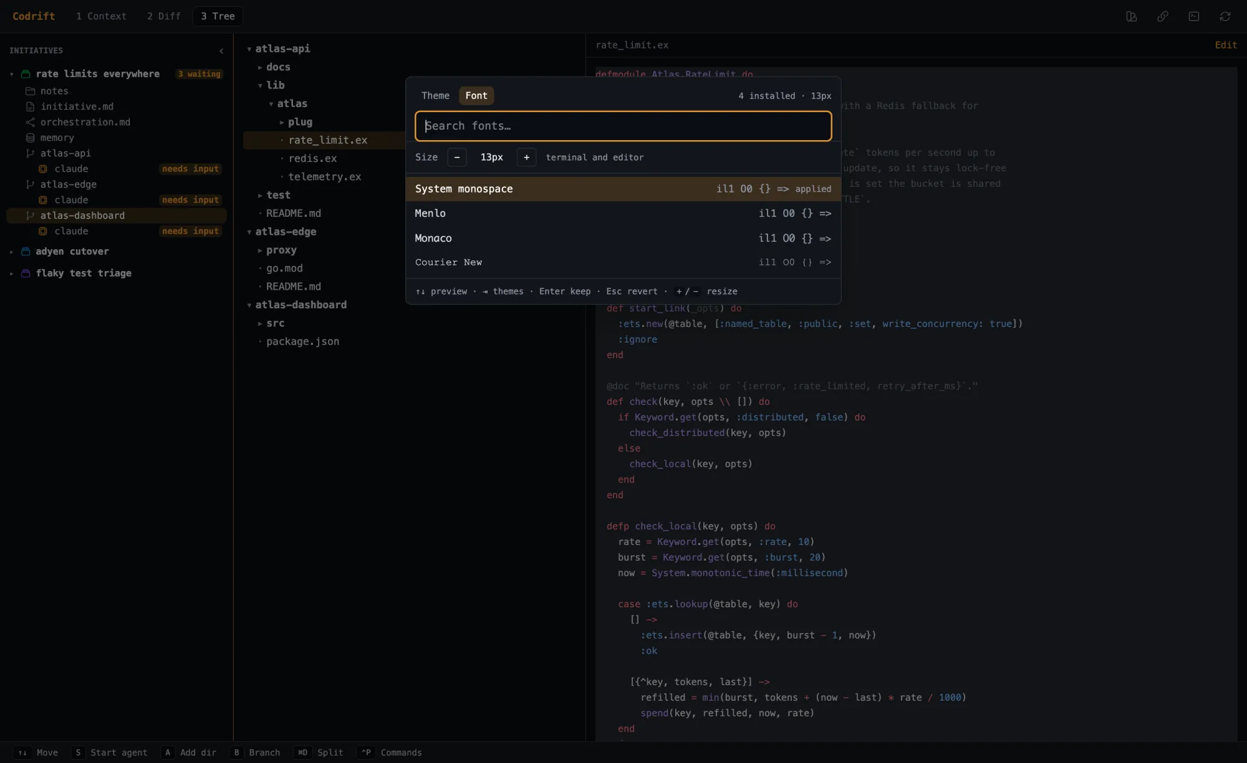
Task: Open the terminal icon in top bar
Action: point(1194,17)
